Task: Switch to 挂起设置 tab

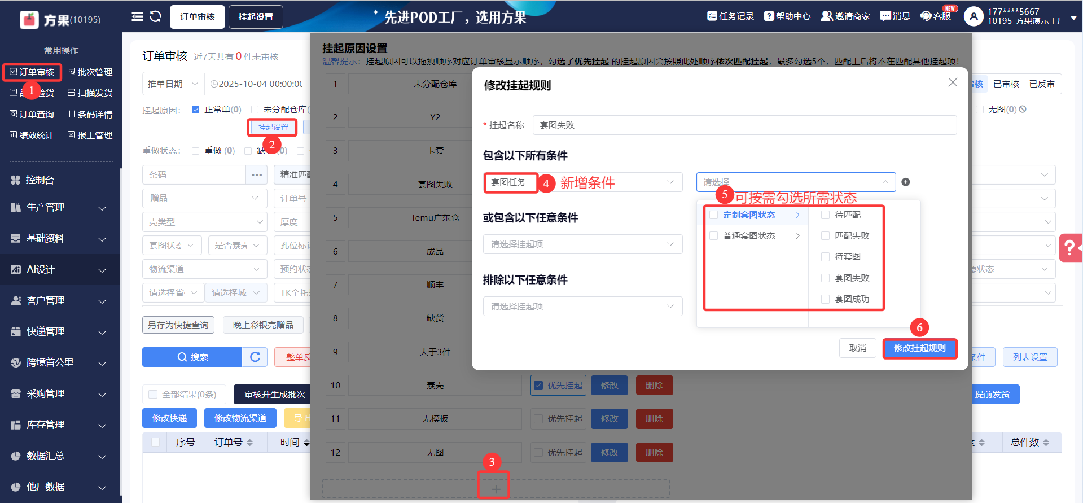Action: pos(256,17)
